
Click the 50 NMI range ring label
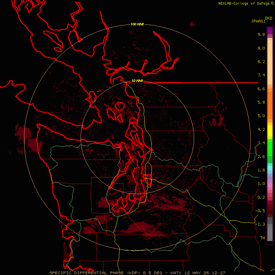pyautogui.click(x=137, y=81)
